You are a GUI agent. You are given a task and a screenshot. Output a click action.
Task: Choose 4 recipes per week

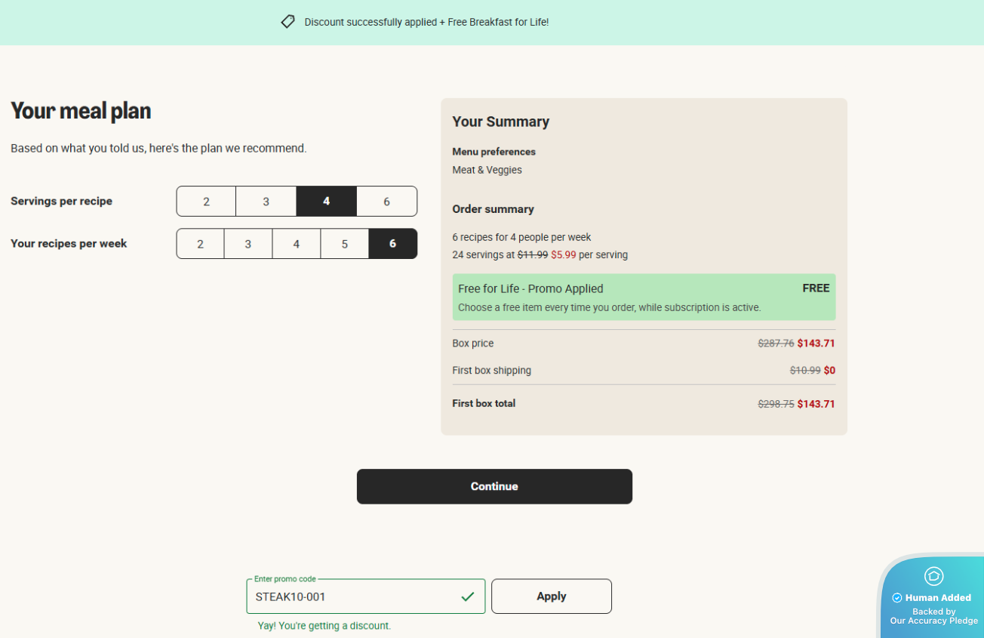pos(297,244)
